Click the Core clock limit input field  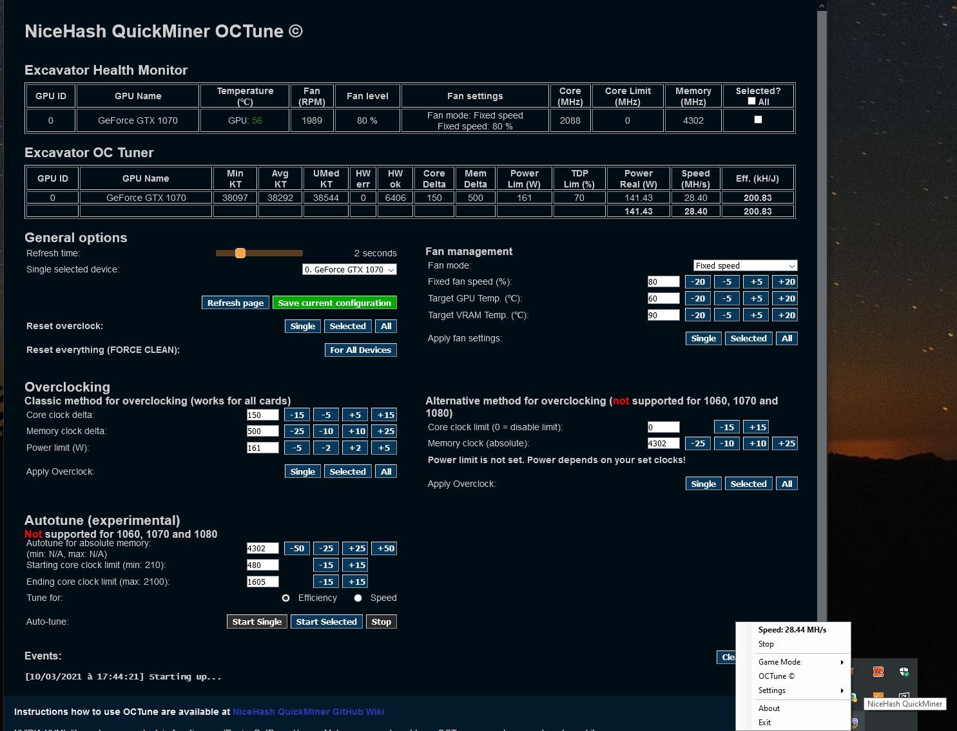(663, 427)
